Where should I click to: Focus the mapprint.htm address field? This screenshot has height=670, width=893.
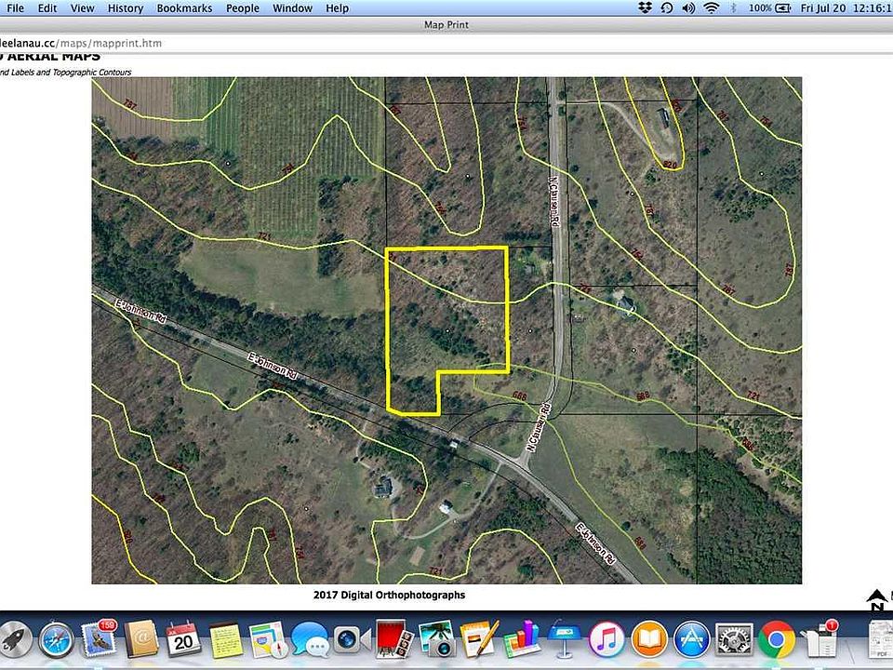pyautogui.click(x=446, y=43)
